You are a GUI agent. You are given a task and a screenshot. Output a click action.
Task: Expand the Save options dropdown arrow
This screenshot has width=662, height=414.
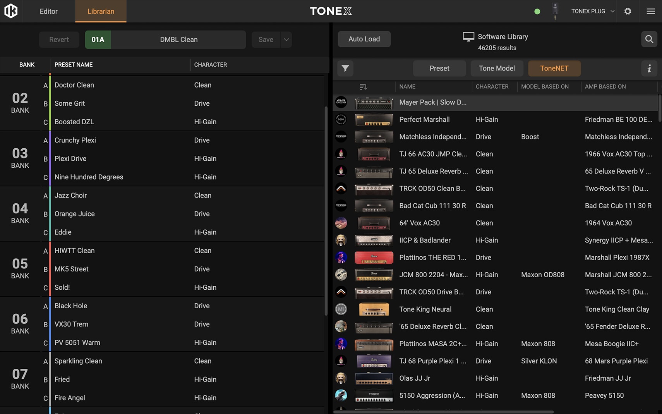(286, 40)
